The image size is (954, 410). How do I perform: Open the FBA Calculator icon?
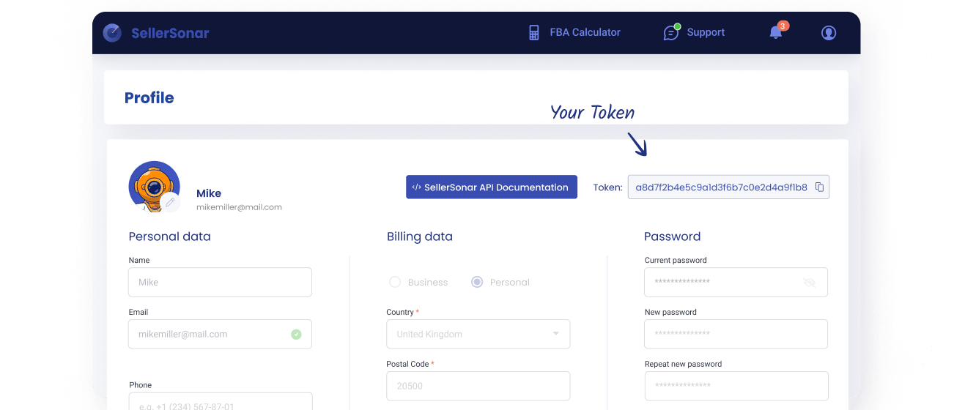pos(534,33)
